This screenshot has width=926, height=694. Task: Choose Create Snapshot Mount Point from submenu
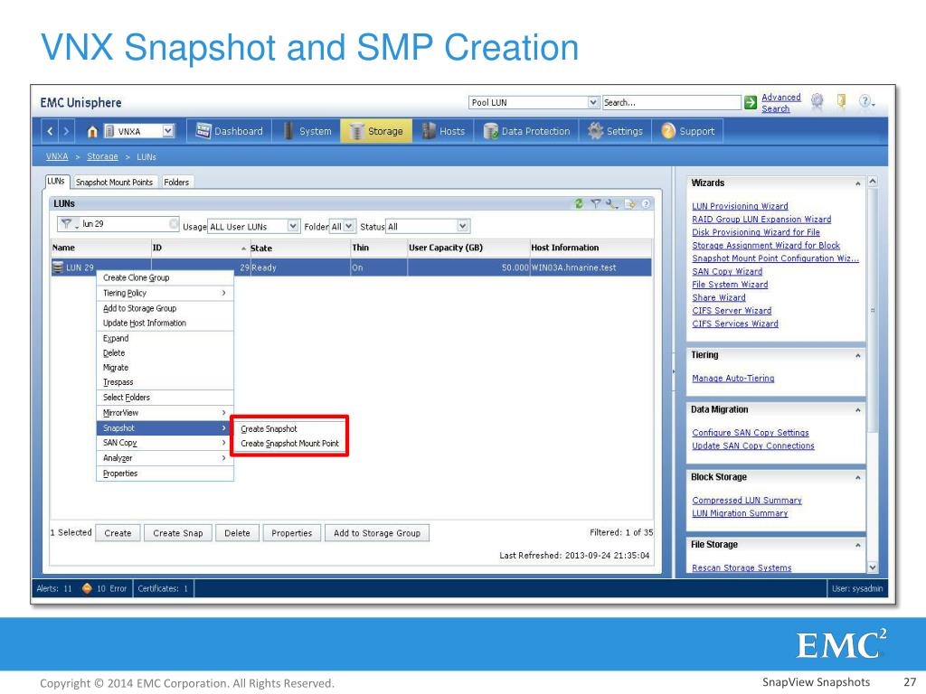tap(288, 443)
